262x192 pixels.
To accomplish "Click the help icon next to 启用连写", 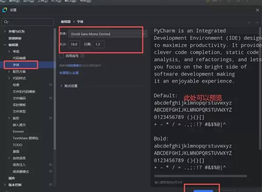I will 83,56.
